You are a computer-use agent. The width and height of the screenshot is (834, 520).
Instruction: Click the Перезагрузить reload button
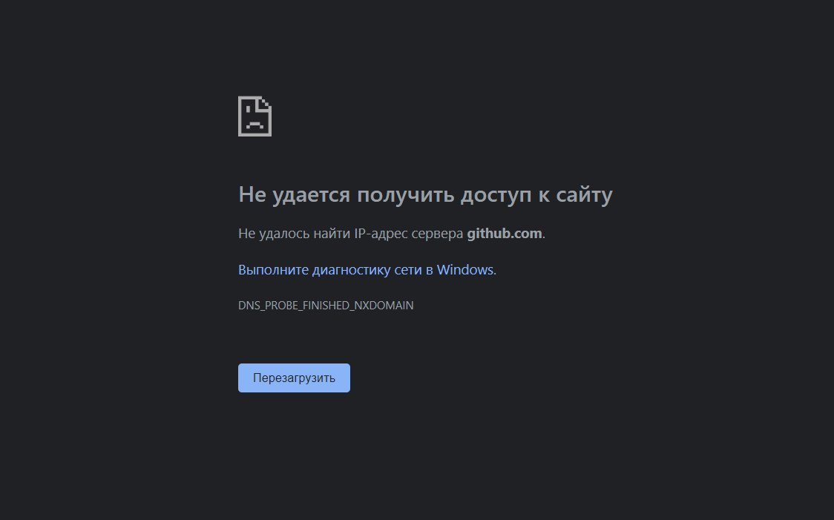(x=294, y=378)
